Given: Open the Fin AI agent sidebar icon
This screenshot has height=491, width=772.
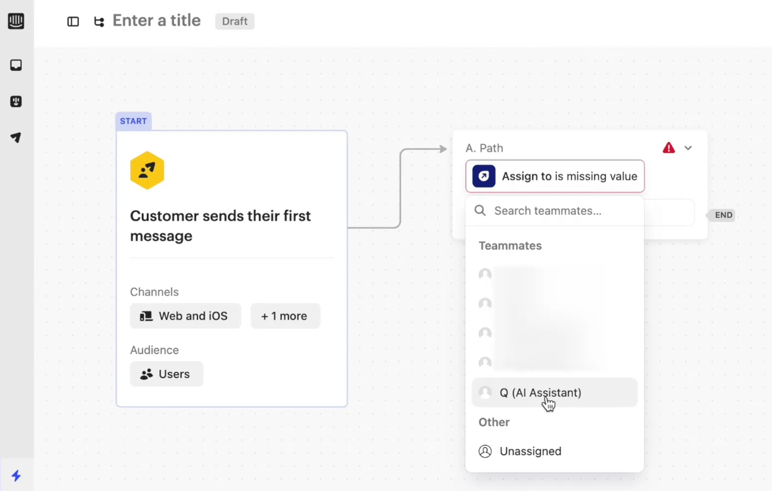Looking at the screenshot, I should click(x=16, y=102).
